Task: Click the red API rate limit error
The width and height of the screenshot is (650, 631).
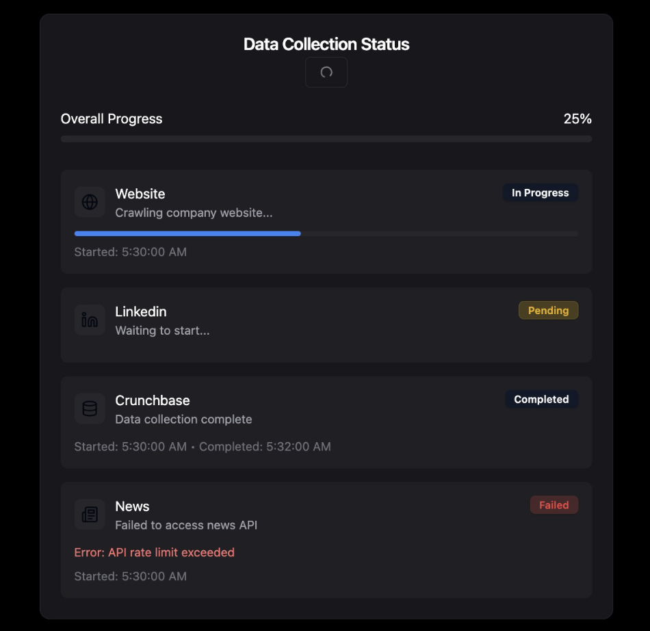Action: pyautogui.click(x=154, y=552)
